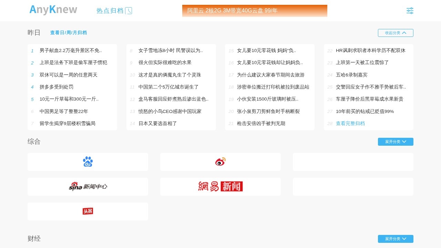Open headline 很火但实际很难吃的水果
This screenshot has height=248, width=441.
coord(165,62)
